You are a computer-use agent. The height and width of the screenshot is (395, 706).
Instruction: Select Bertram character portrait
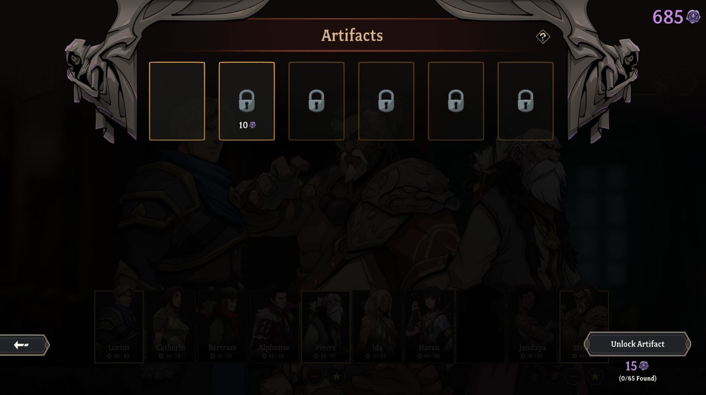coord(222,327)
